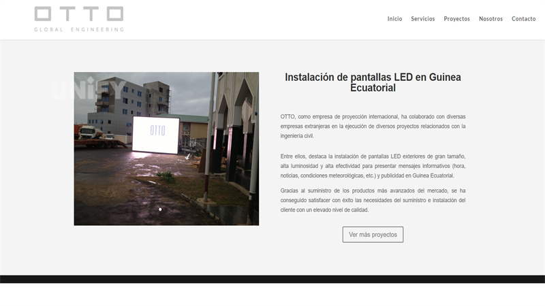Open the Servicios menu item
Viewport: 545px width, 306px height.
click(x=422, y=19)
